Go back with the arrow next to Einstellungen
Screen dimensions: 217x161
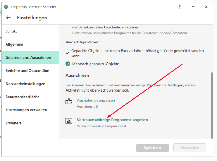[8, 17]
